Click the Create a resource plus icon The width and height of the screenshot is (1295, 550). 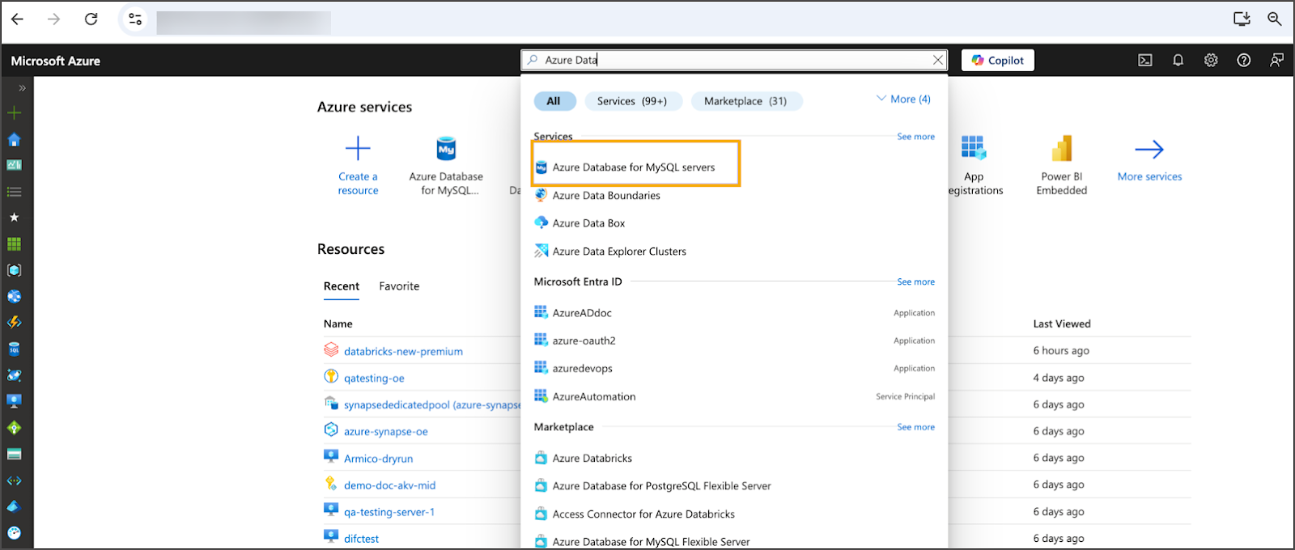point(358,149)
